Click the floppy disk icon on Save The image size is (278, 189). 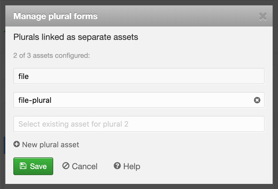23,166
